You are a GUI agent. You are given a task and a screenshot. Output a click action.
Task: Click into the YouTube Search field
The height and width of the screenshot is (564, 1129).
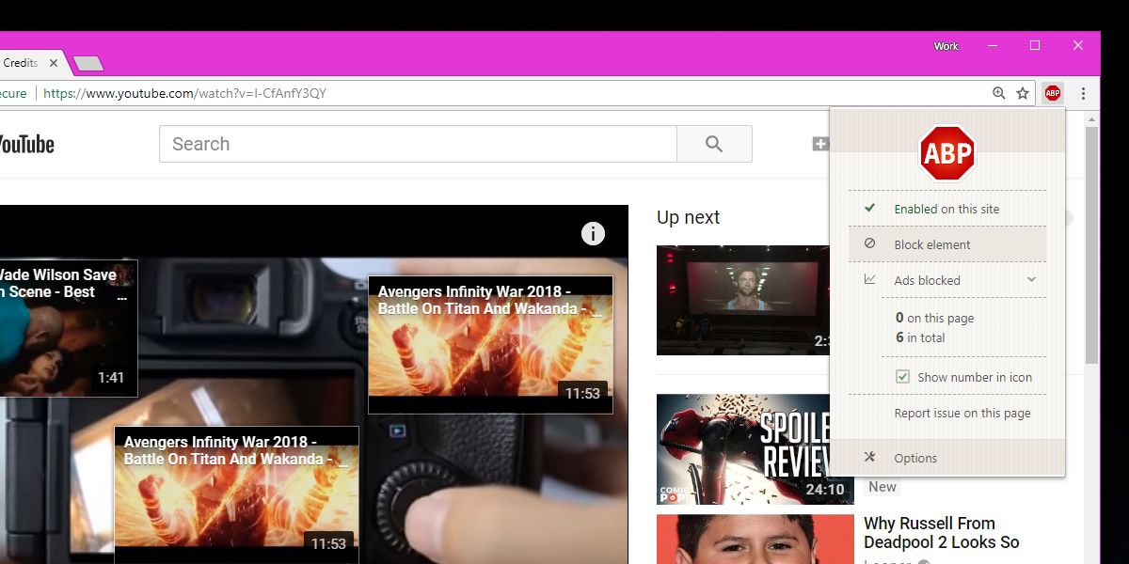pos(418,144)
